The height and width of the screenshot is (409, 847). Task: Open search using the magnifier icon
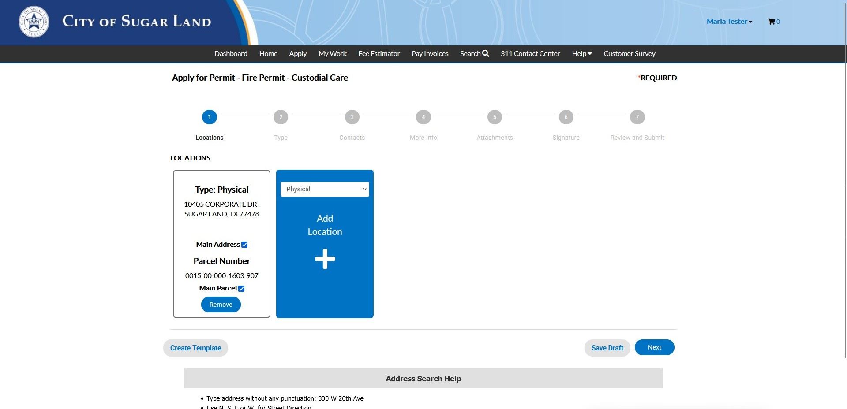485,53
